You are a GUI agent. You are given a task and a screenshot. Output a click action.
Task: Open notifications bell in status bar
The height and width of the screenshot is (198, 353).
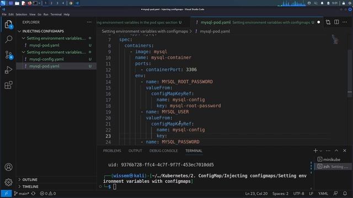pos(345,194)
